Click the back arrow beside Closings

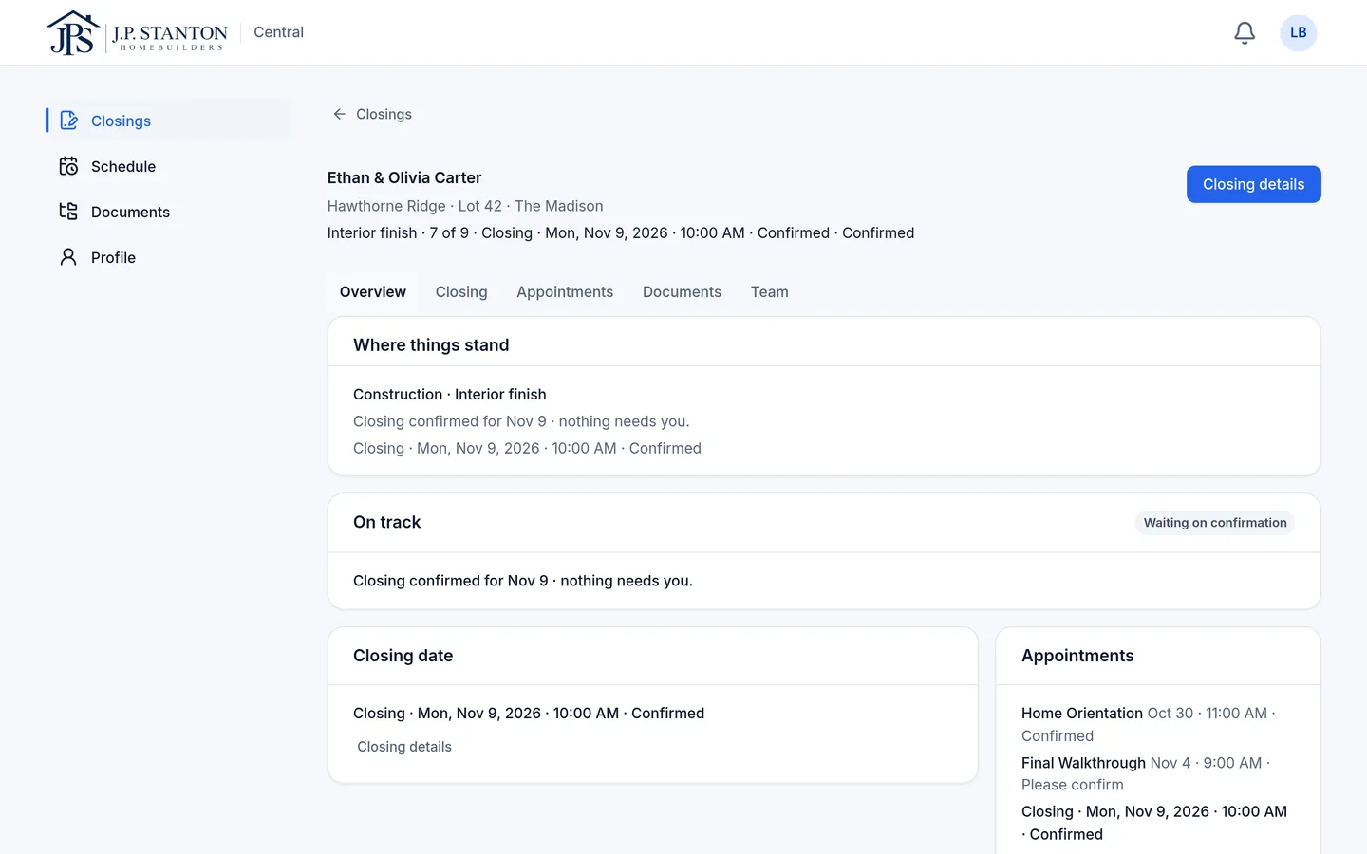(x=339, y=114)
